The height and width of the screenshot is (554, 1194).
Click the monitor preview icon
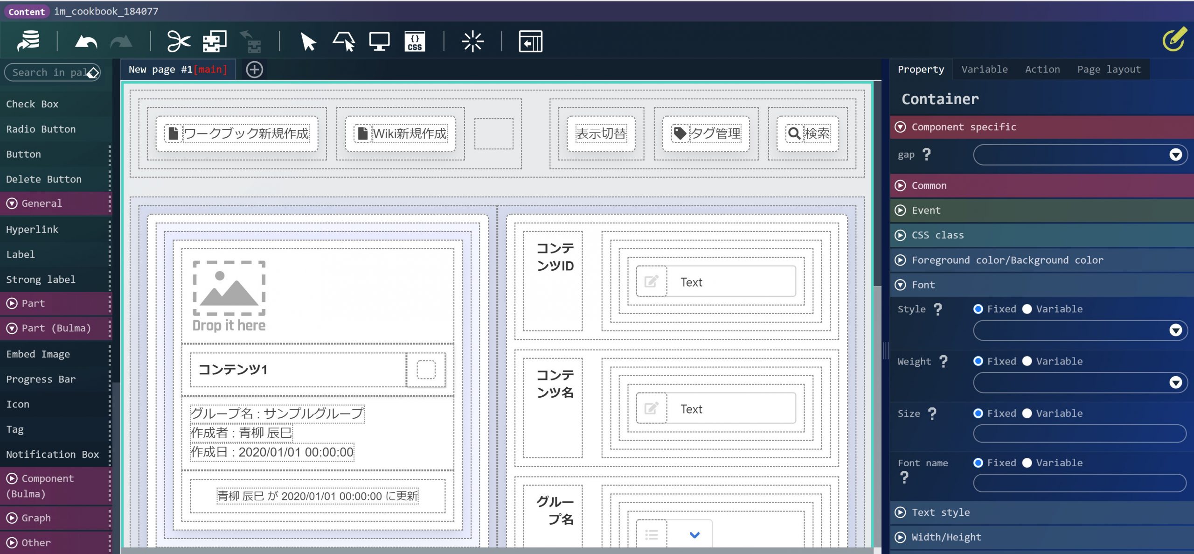[x=379, y=42]
